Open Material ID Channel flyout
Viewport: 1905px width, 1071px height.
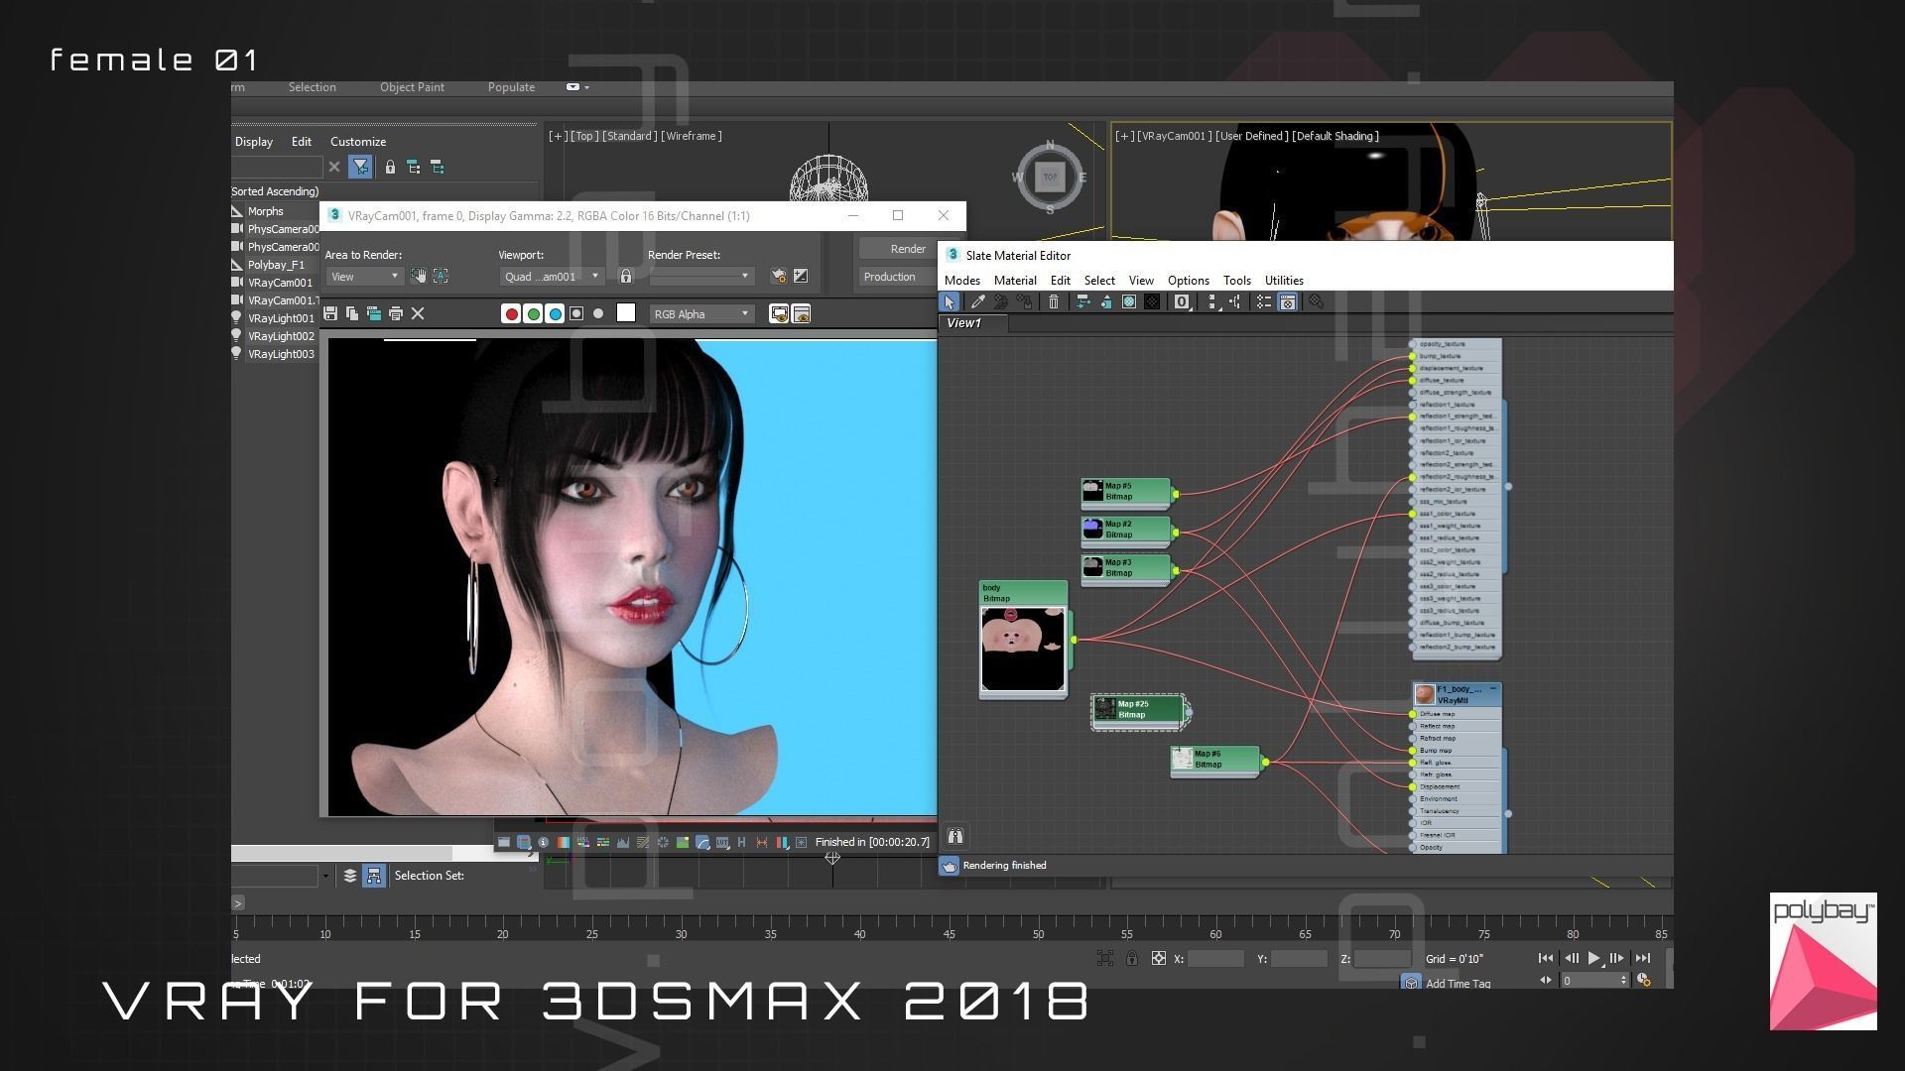[1182, 302]
